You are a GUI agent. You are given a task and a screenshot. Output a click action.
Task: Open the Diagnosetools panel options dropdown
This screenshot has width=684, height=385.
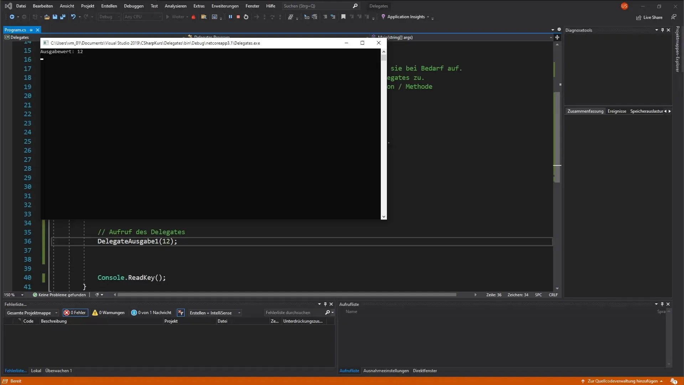656,30
